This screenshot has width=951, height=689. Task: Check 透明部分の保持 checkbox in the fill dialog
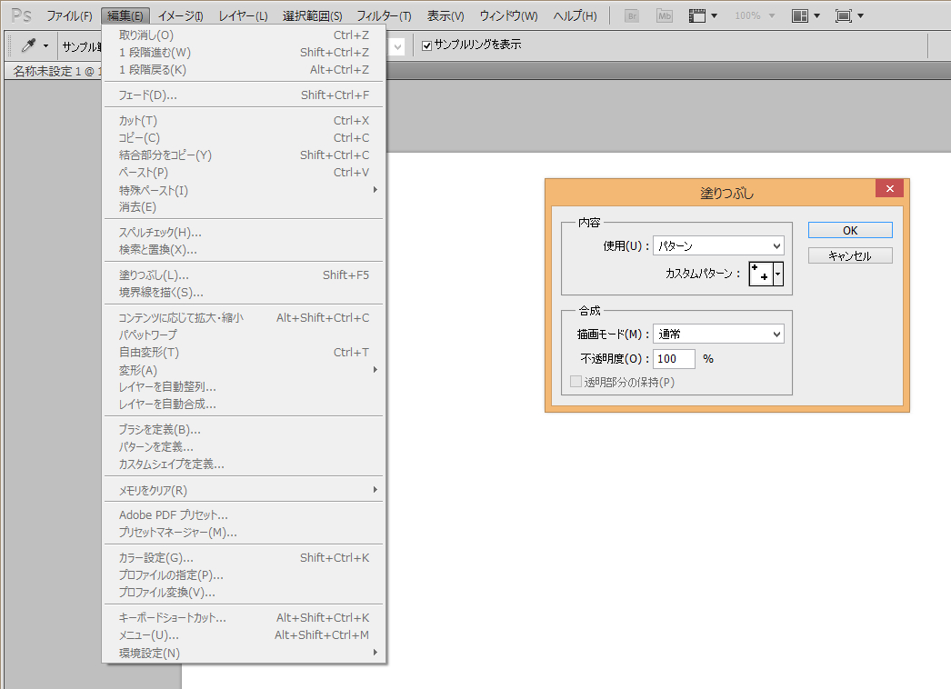pos(576,382)
